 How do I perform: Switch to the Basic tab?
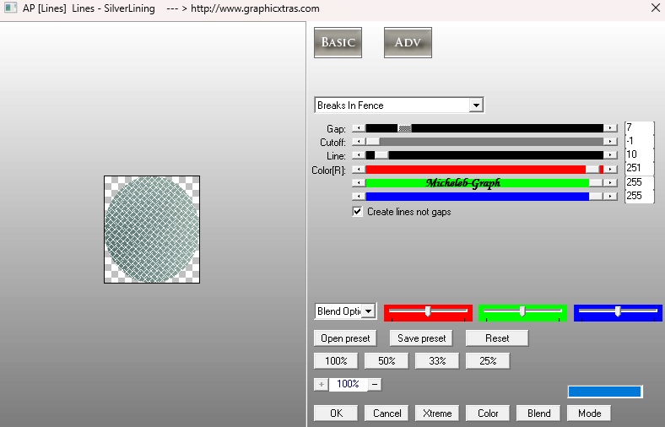coord(338,43)
